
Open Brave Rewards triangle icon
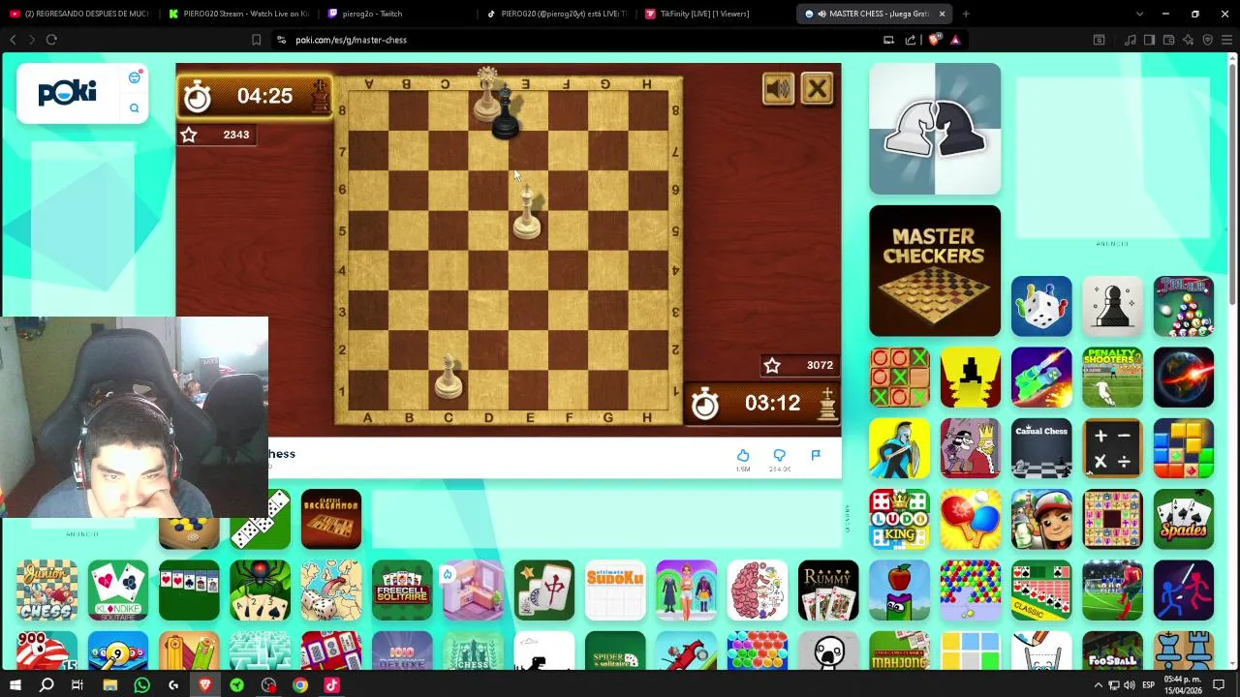(x=955, y=40)
